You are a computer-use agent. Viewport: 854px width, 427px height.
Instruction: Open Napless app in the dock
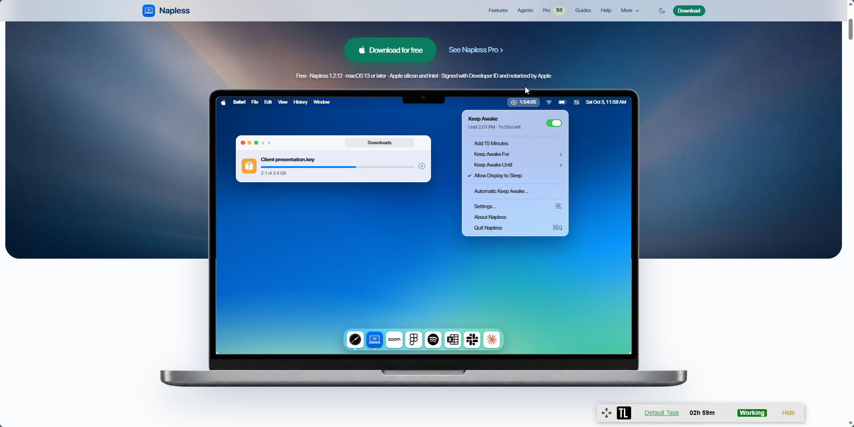[x=375, y=340]
